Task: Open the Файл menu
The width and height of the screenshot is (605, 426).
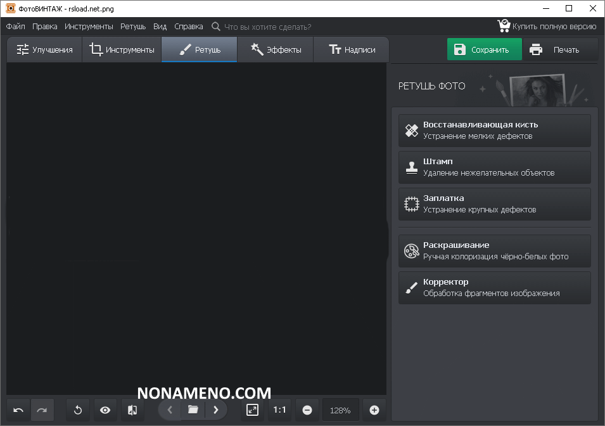Action: point(16,27)
